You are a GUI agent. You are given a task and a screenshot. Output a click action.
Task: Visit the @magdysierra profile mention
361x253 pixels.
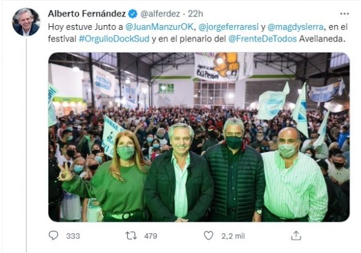click(x=296, y=27)
